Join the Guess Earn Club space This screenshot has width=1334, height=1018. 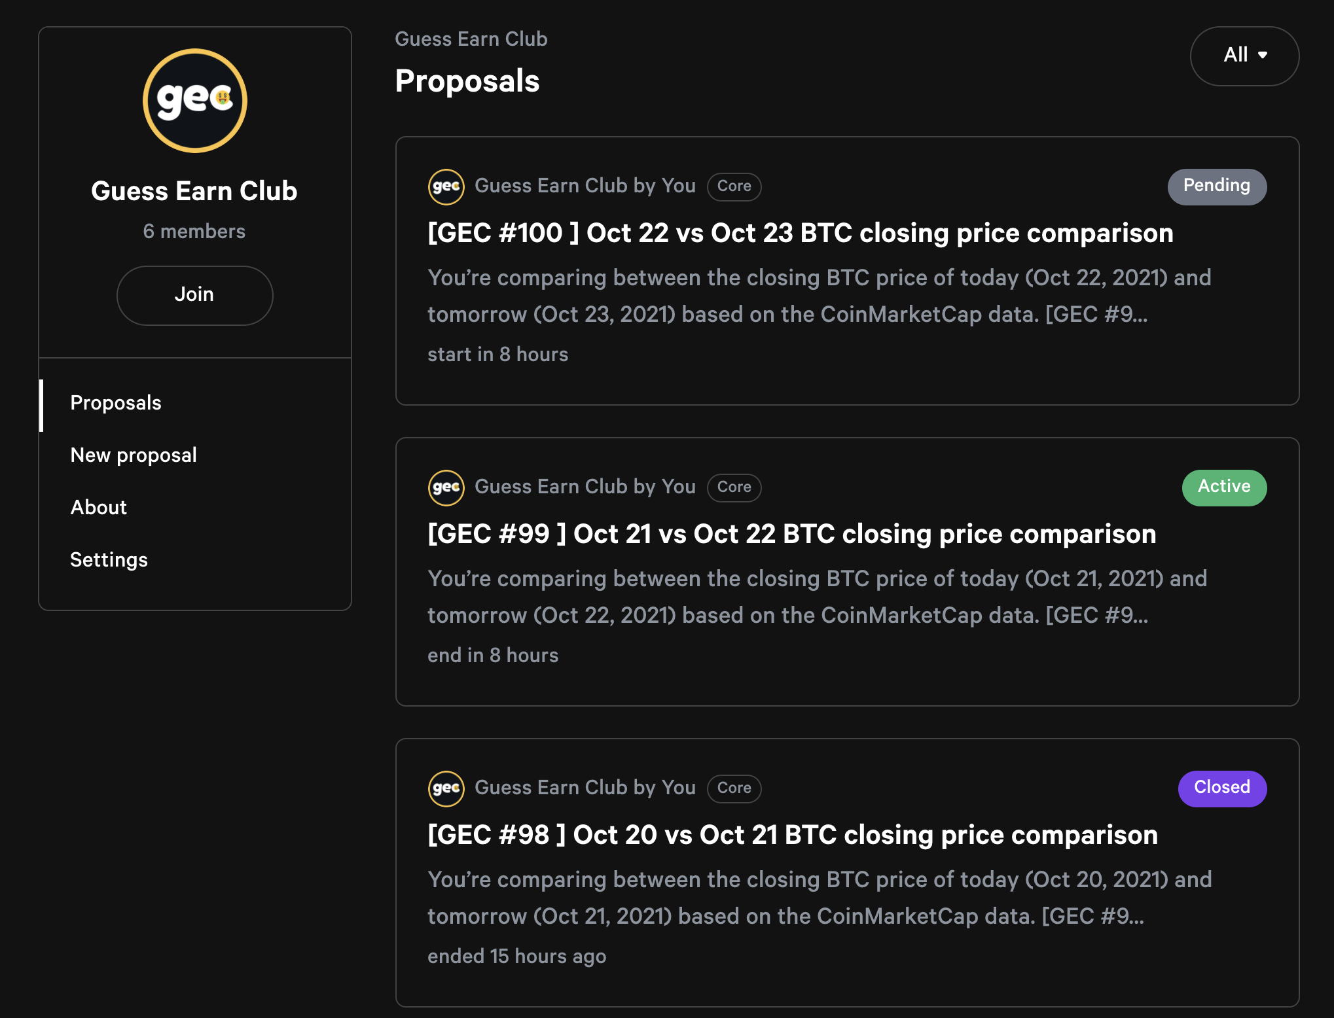[194, 295]
